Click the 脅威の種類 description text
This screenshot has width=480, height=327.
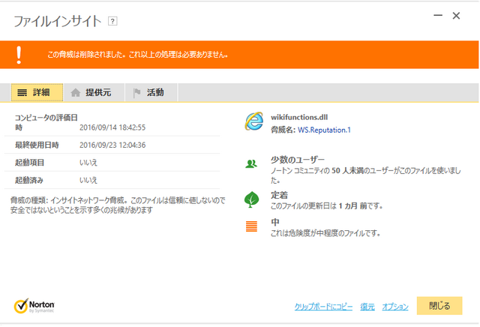point(118,205)
